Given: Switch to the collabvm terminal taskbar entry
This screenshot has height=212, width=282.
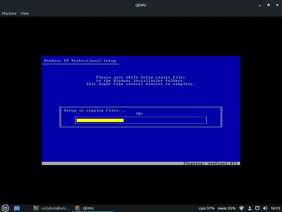Looking at the screenshot, I should [x=51, y=208].
